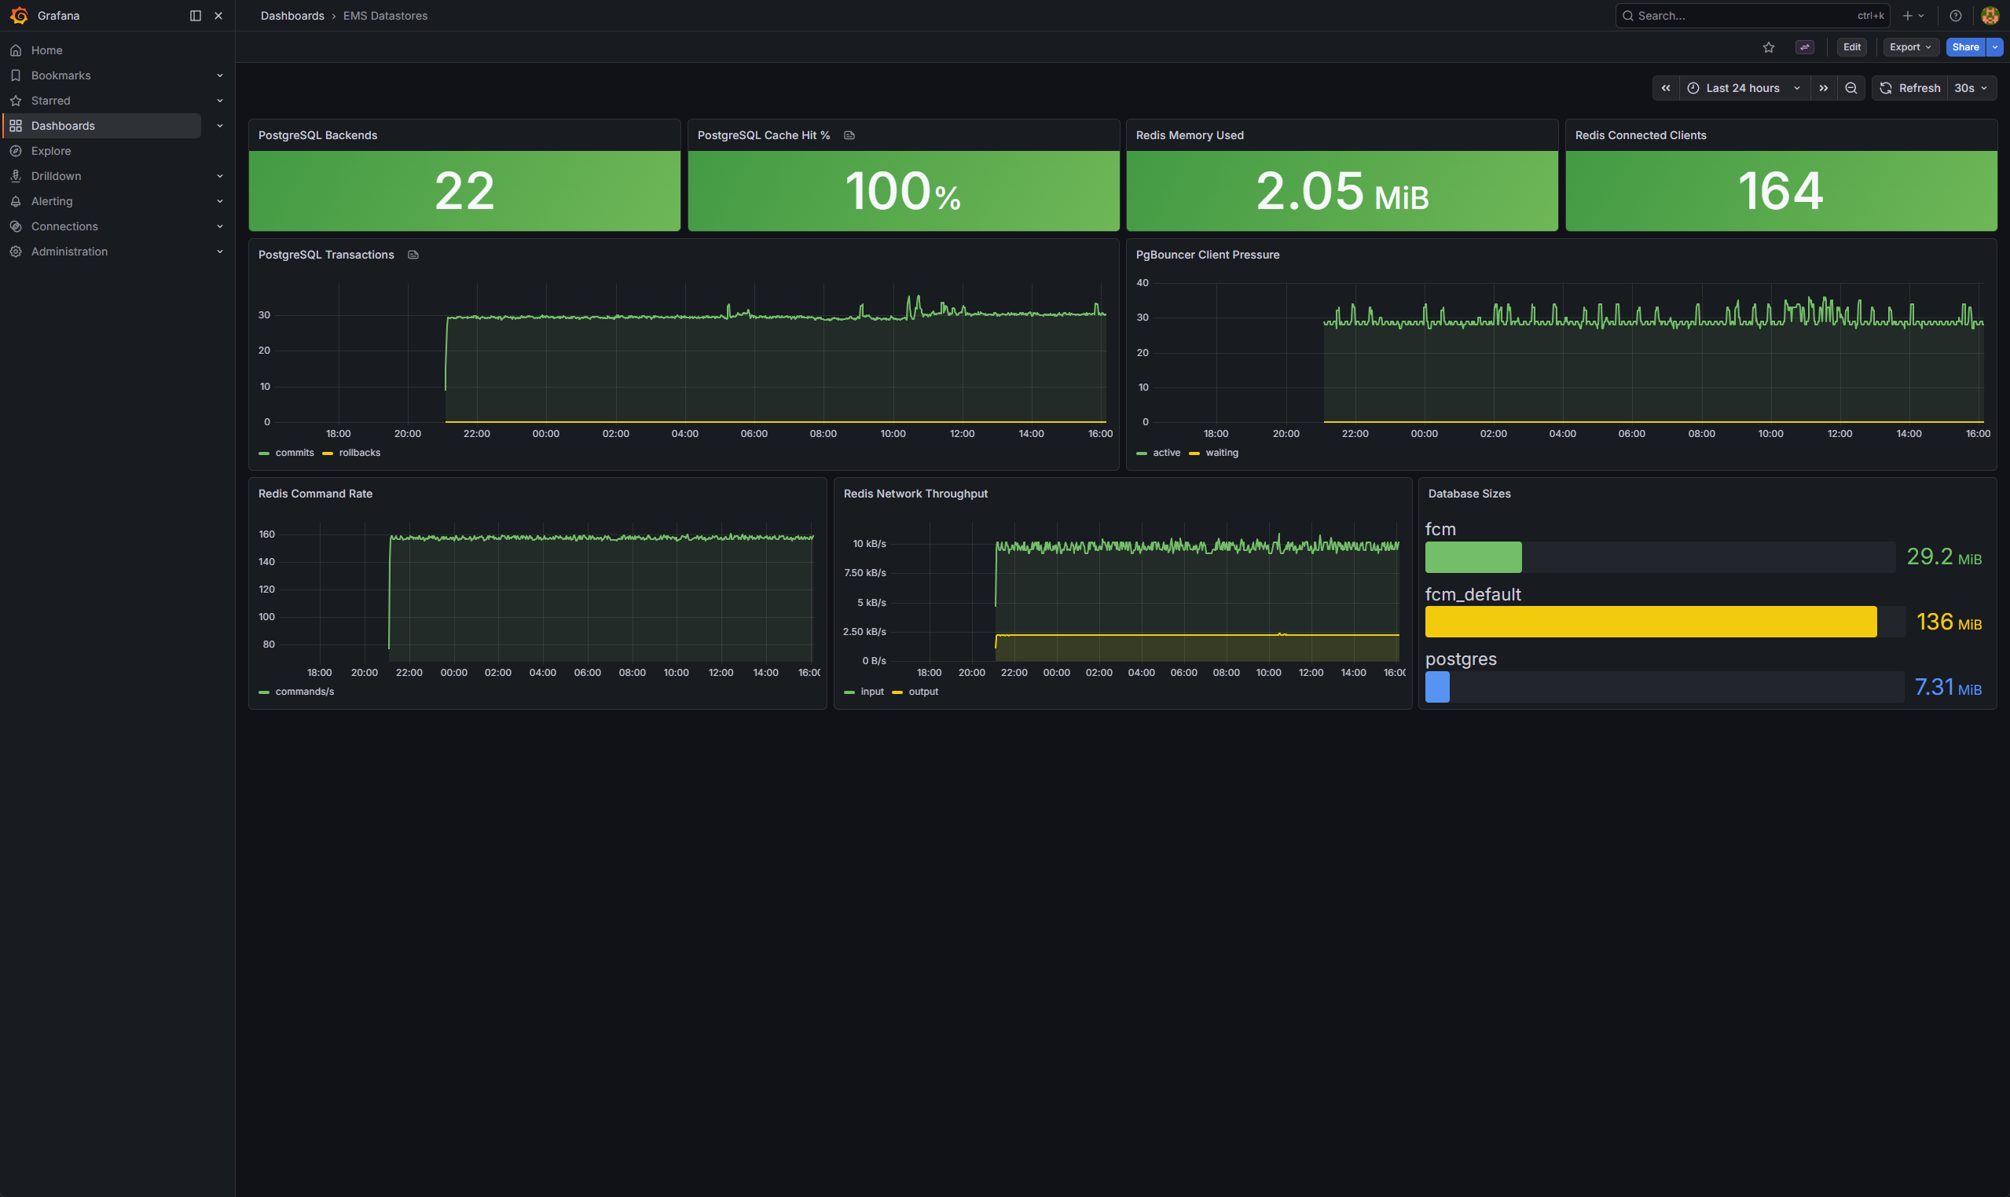
Task: Expand the Alerting section chevron
Action: pyautogui.click(x=220, y=201)
